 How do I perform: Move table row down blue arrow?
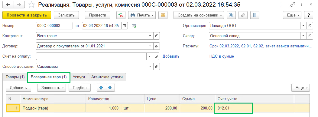point(110,88)
